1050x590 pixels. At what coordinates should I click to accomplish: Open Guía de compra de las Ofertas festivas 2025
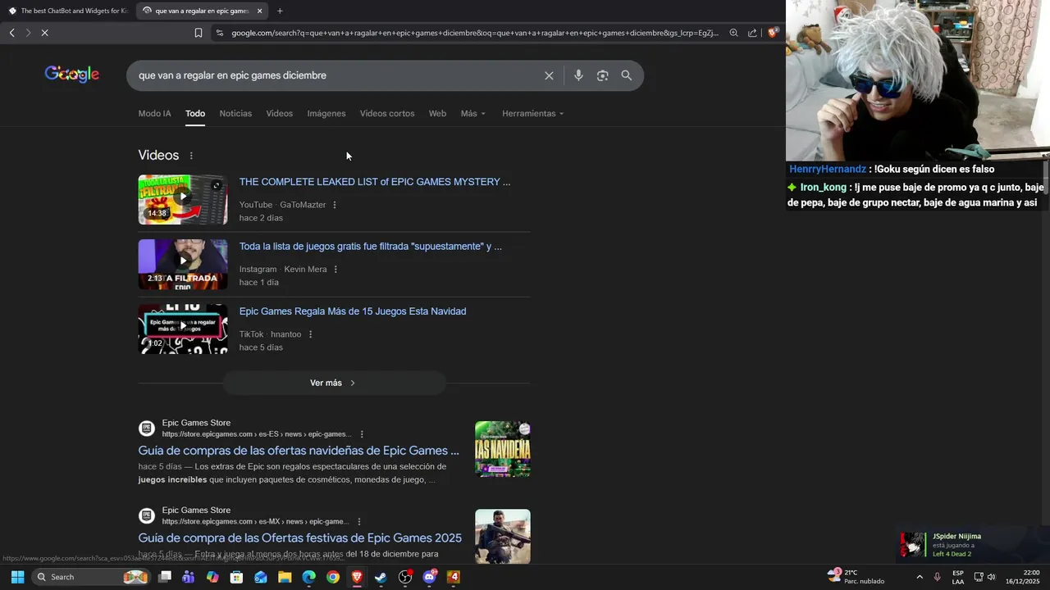pyautogui.click(x=300, y=538)
